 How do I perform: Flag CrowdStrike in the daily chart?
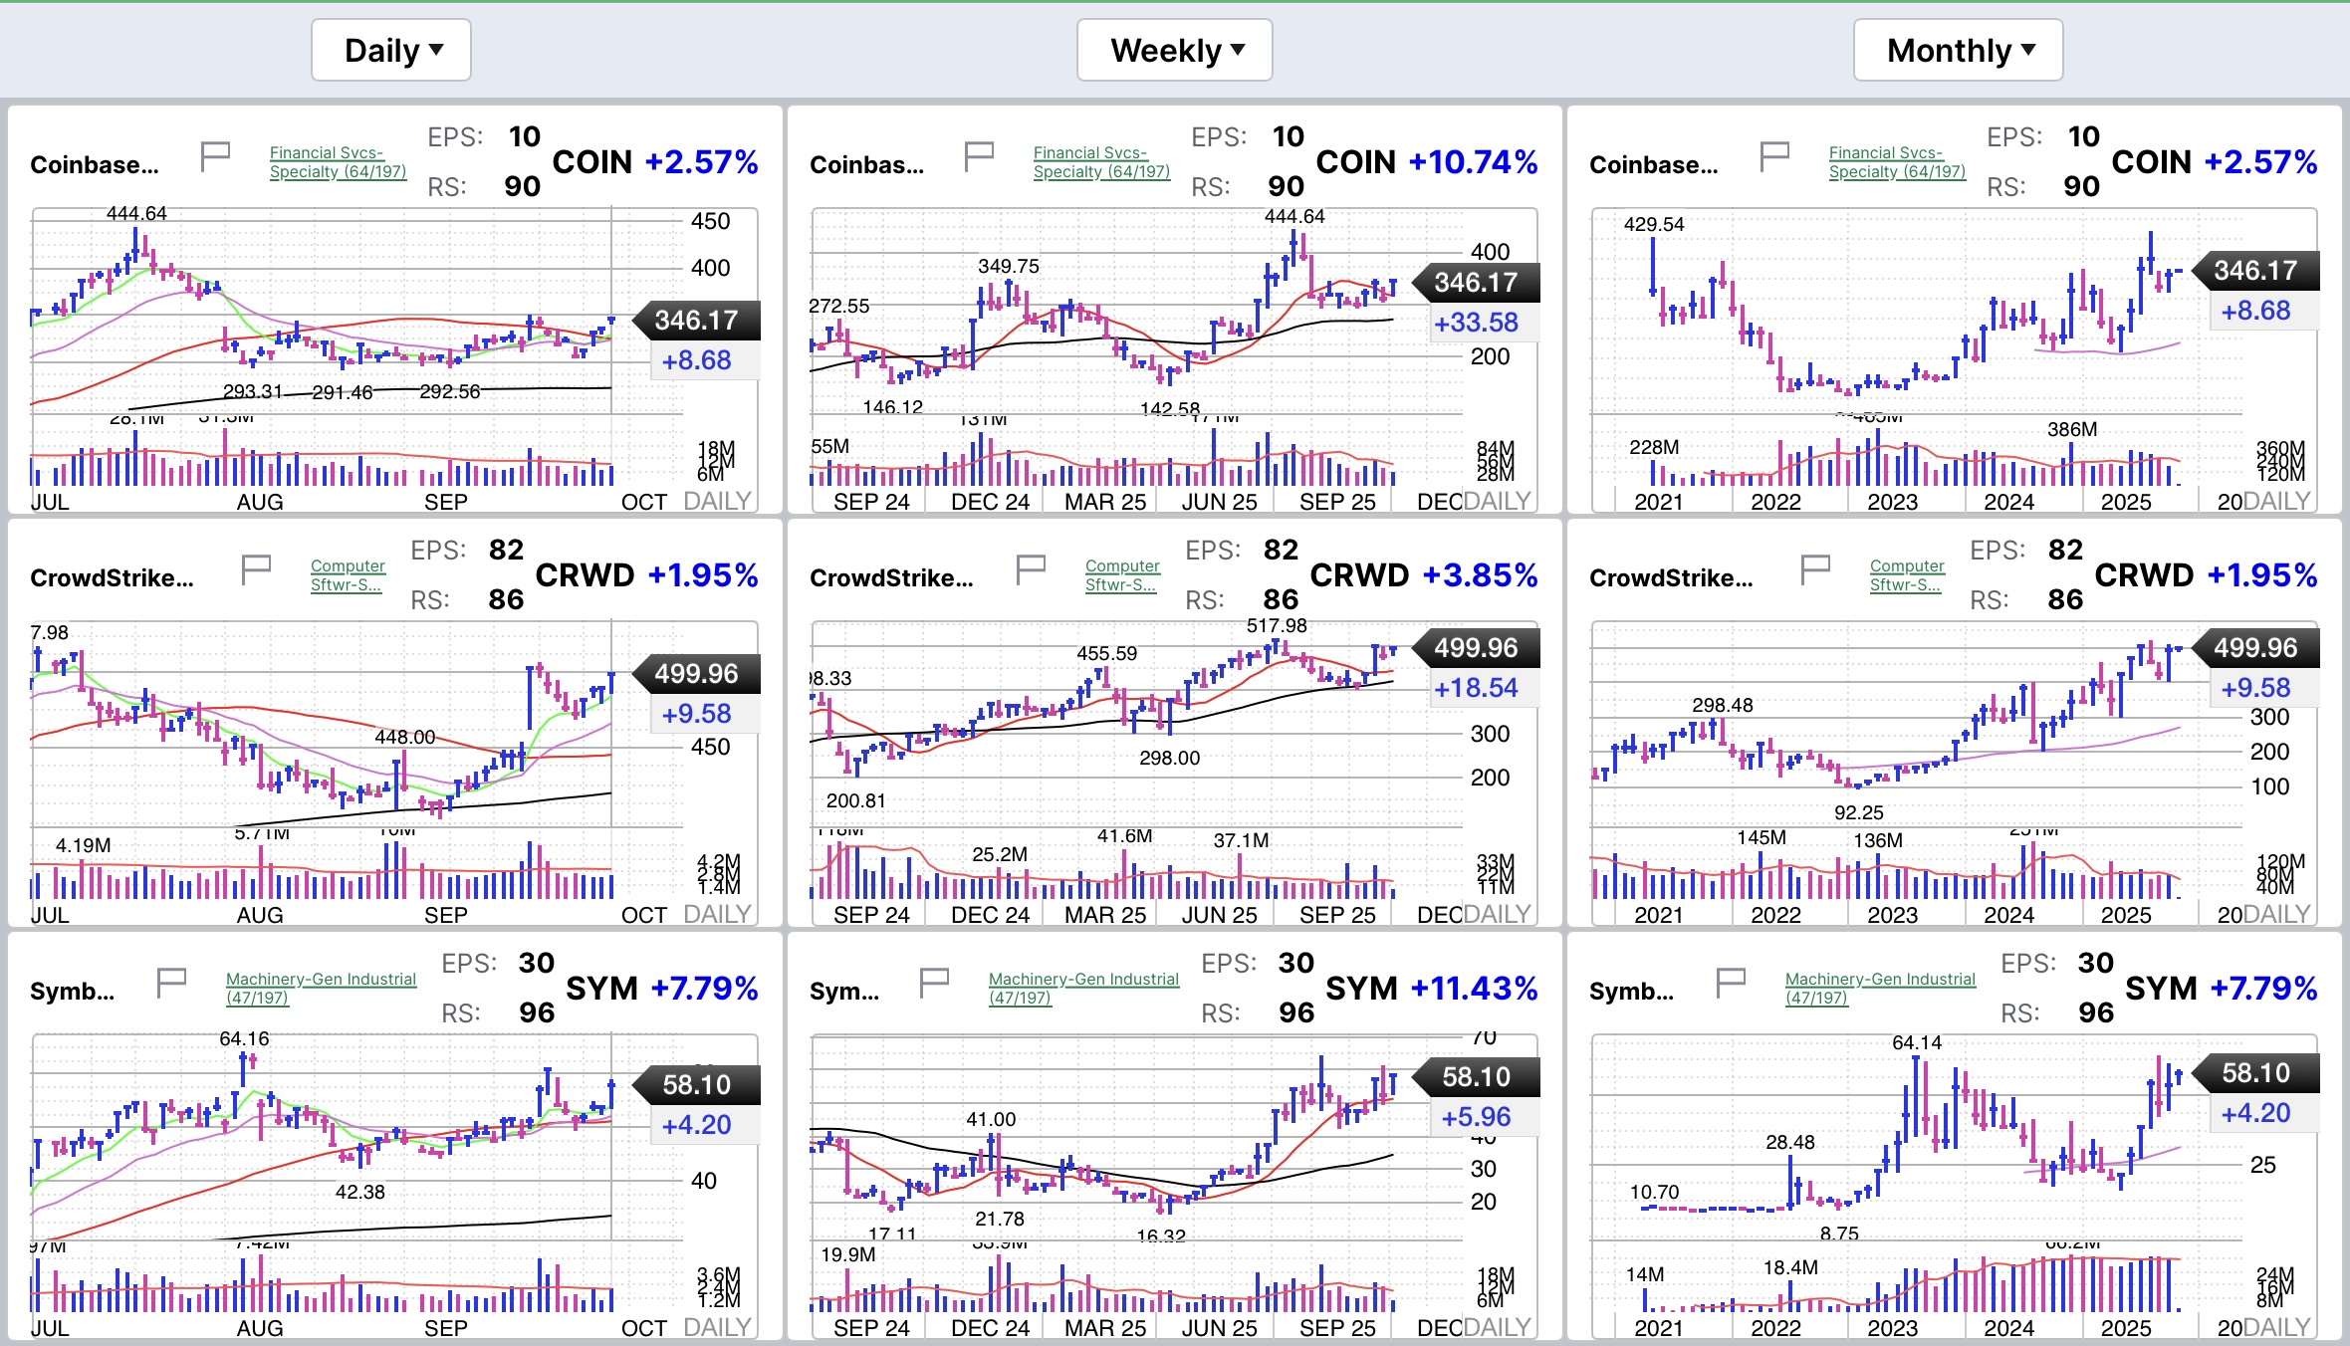pos(256,568)
